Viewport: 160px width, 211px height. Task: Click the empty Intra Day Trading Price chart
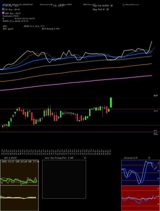64,179
